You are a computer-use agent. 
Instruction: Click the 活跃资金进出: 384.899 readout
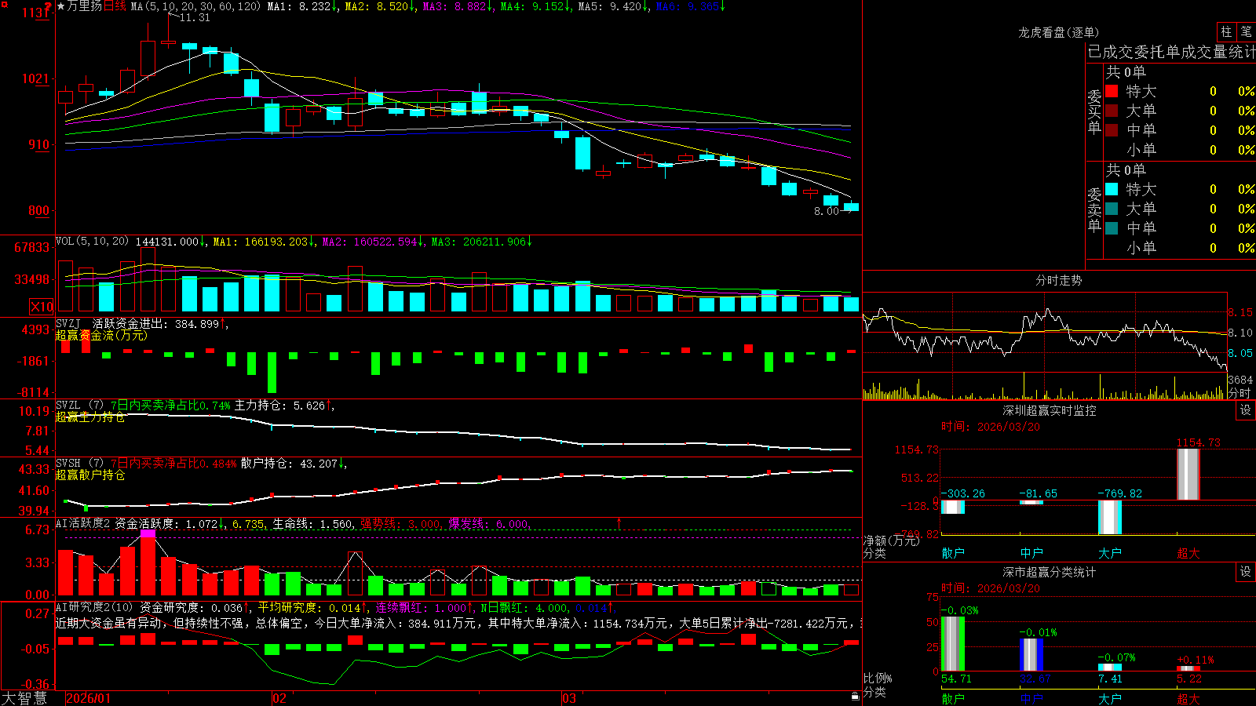(159, 323)
